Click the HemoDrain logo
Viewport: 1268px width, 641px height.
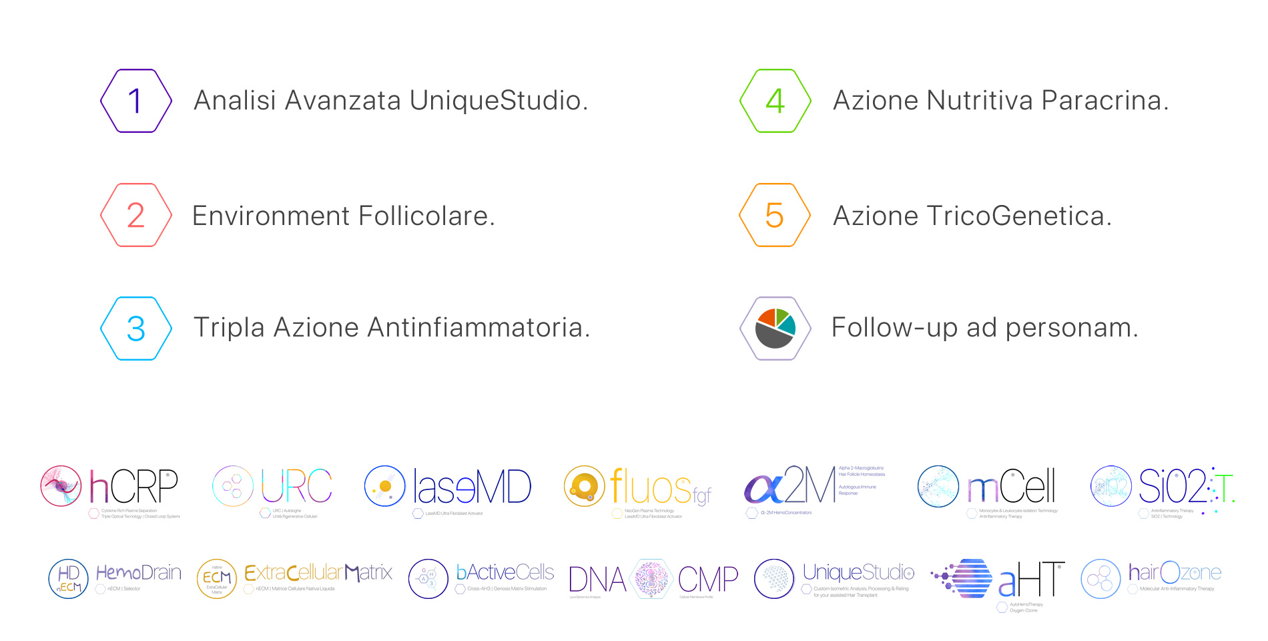115,578
